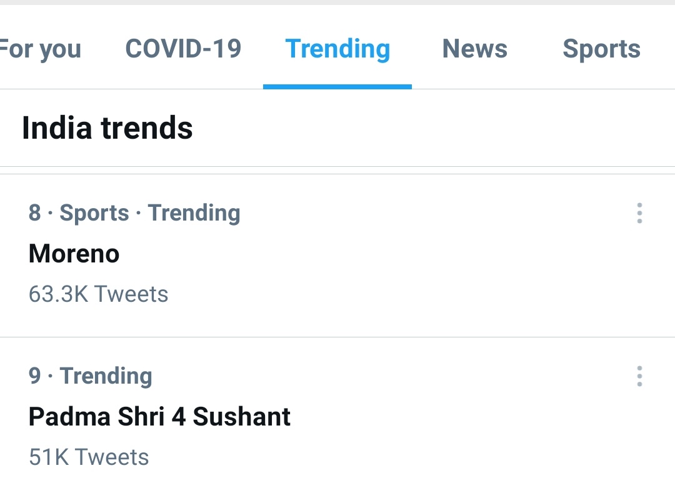Click the blue underline beneath the Trending tab
The width and height of the screenshot is (675, 498).
[x=337, y=86]
